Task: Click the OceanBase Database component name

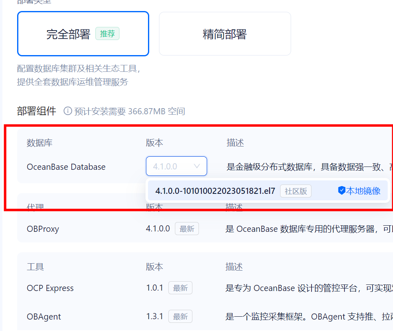Action: coord(66,167)
